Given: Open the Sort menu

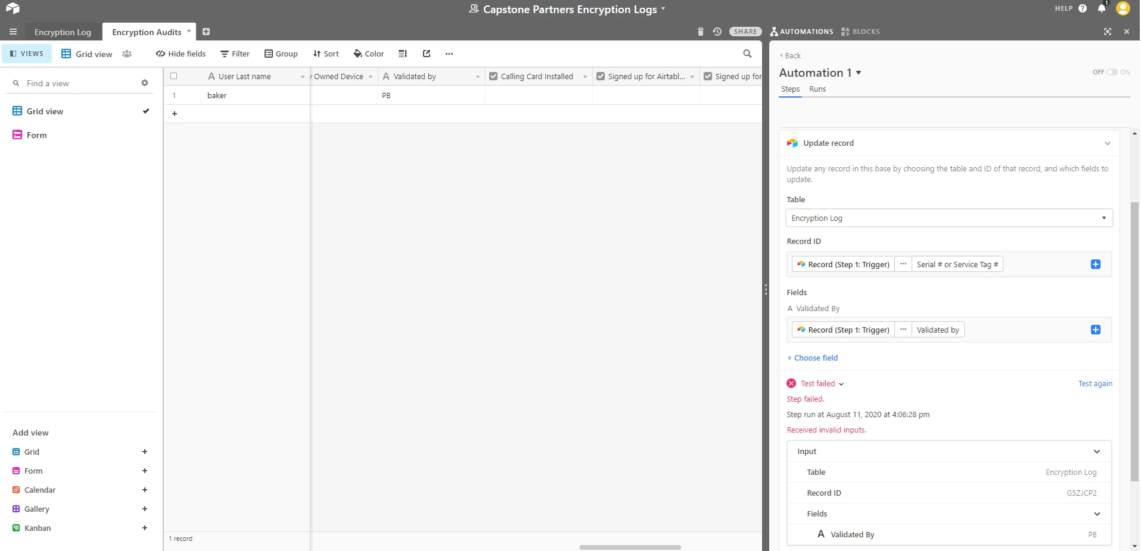Looking at the screenshot, I should point(326,54).
